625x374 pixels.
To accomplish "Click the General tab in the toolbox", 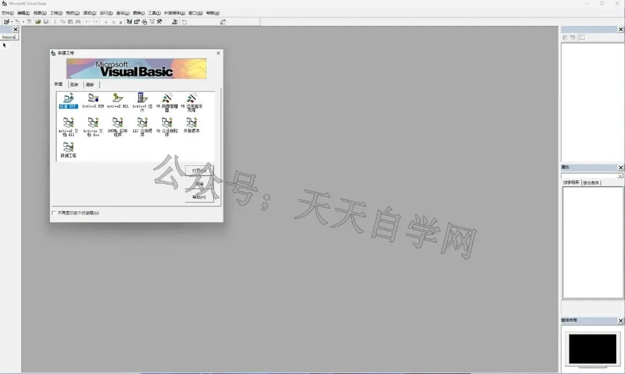I will pos(9,37).
